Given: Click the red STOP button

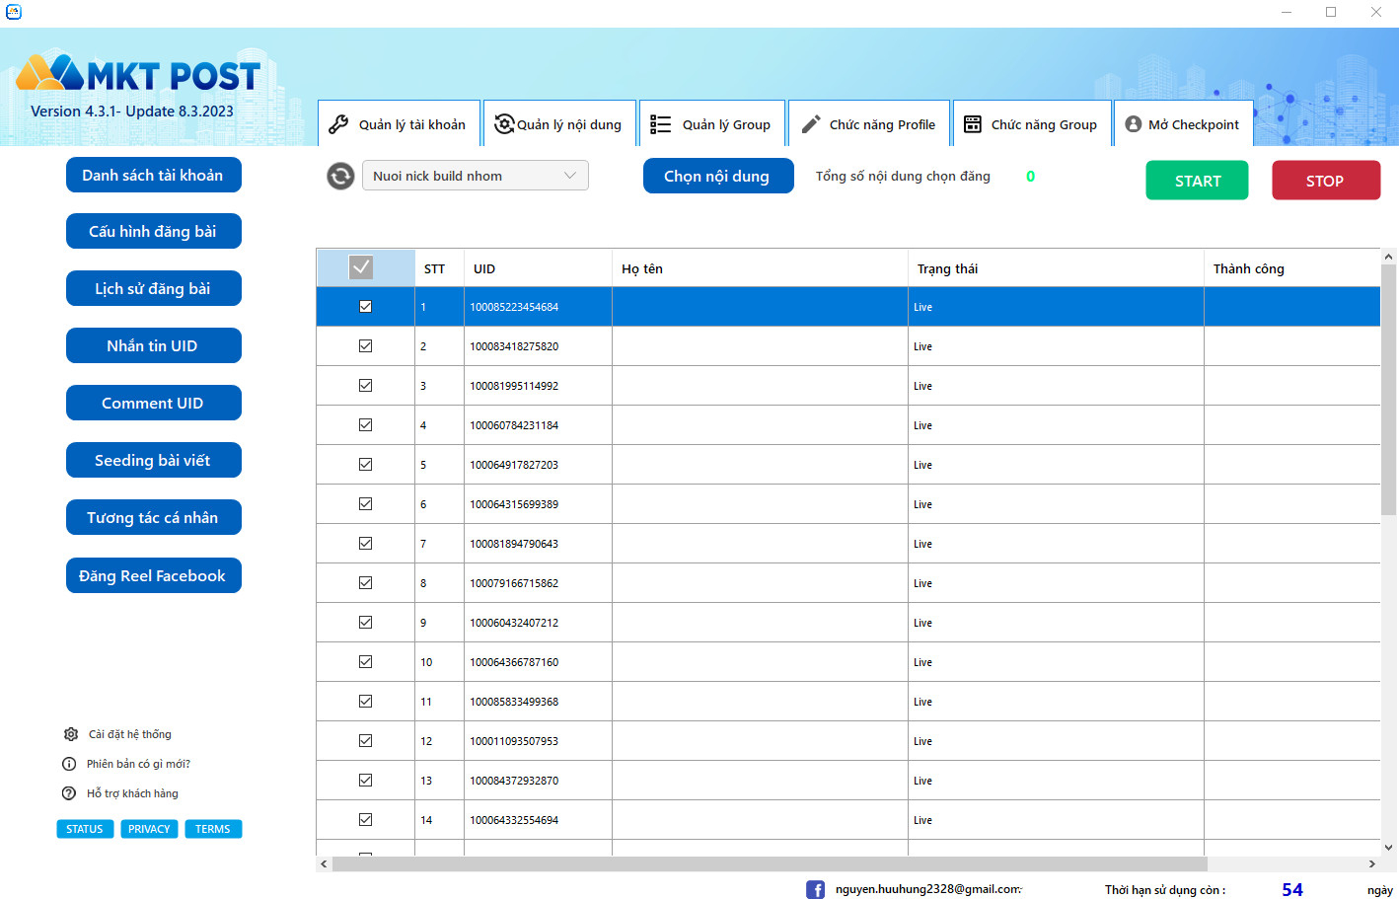Looking at the screenshot, I should click(x=1326, y=181).
